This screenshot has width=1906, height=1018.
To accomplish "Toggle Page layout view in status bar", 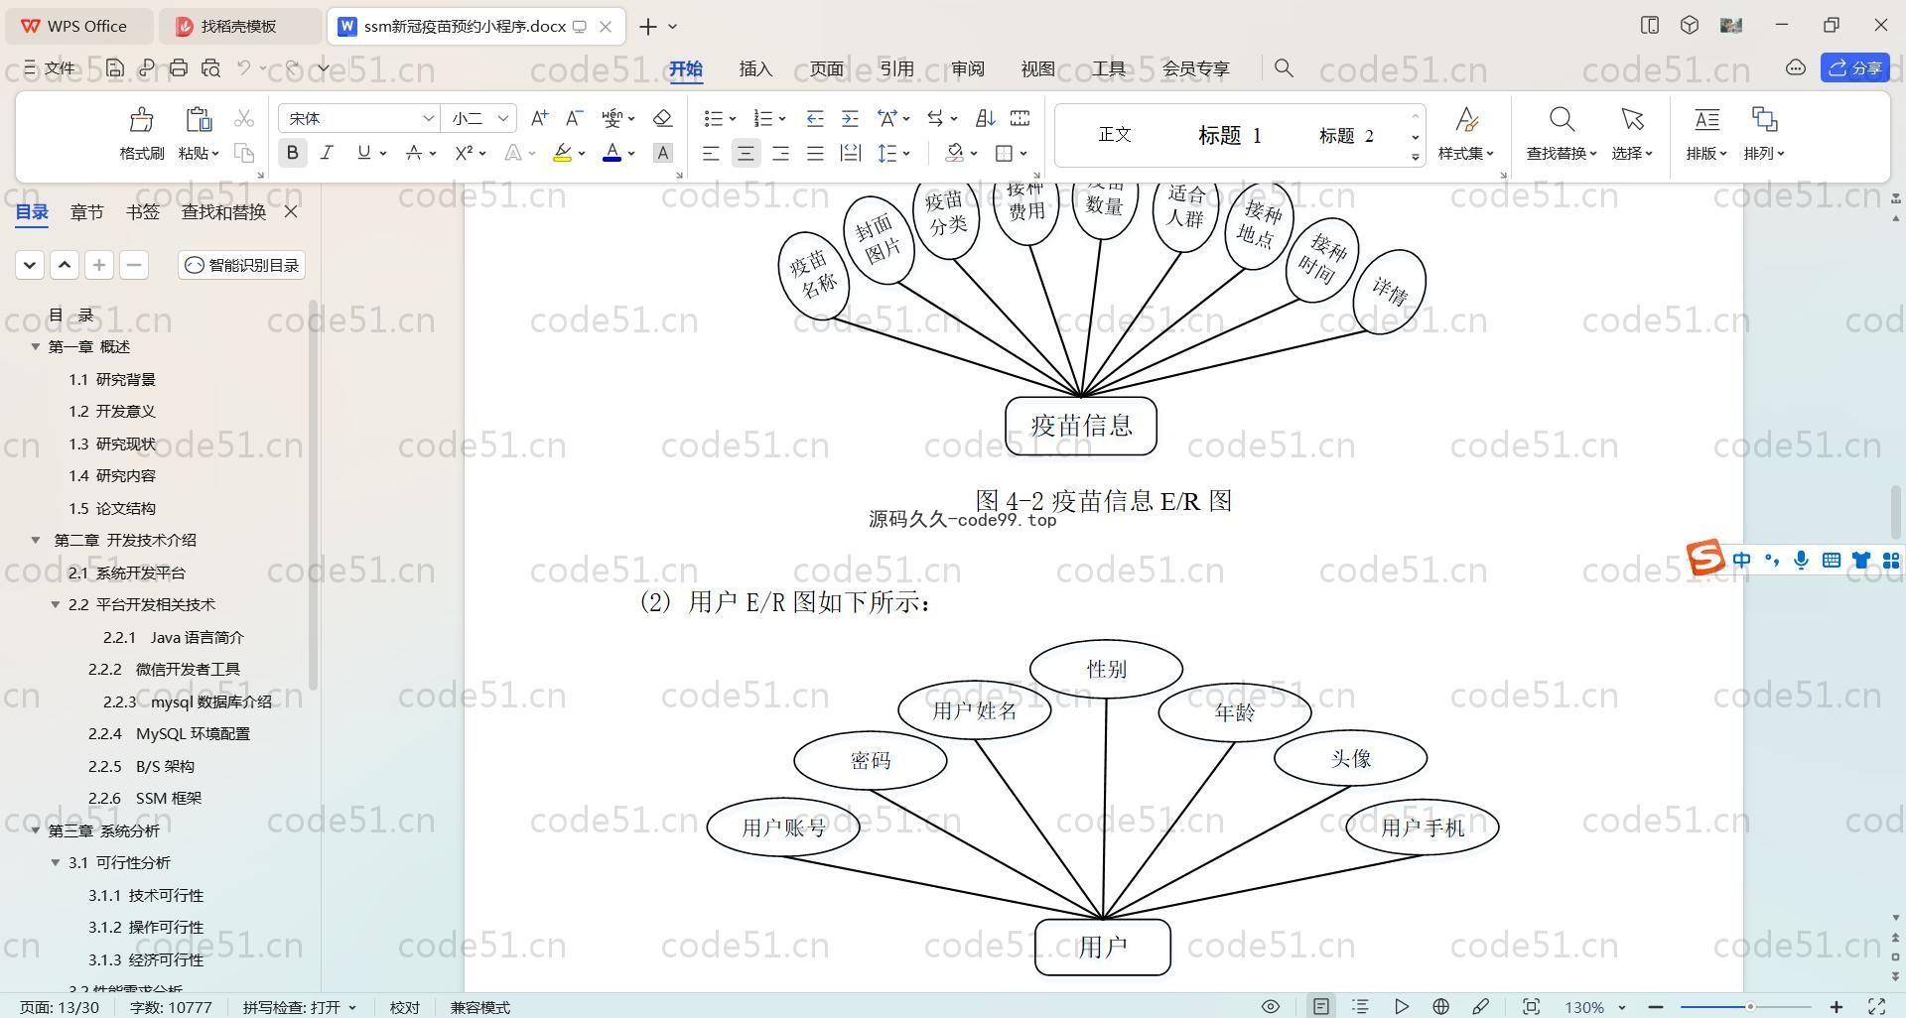I will (x=1320, y=1006).
